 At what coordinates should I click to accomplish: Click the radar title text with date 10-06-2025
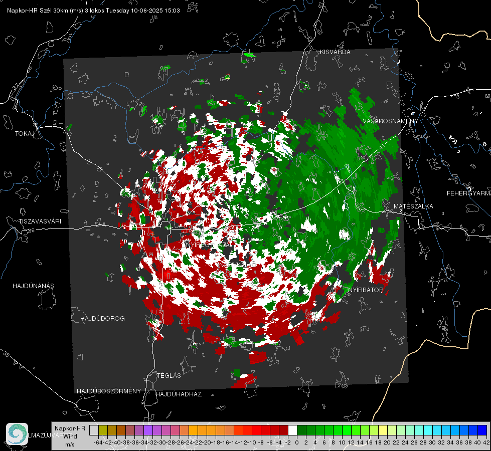pos(93,11)
